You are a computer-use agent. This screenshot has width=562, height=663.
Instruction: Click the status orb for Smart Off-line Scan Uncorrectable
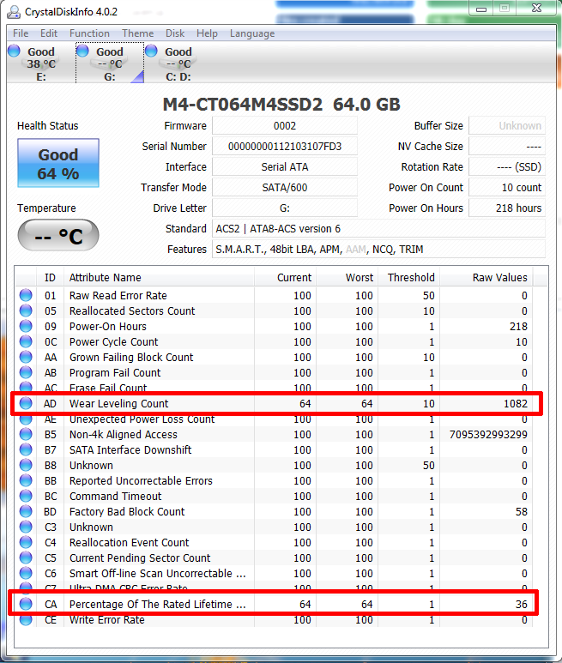point(26,573)
